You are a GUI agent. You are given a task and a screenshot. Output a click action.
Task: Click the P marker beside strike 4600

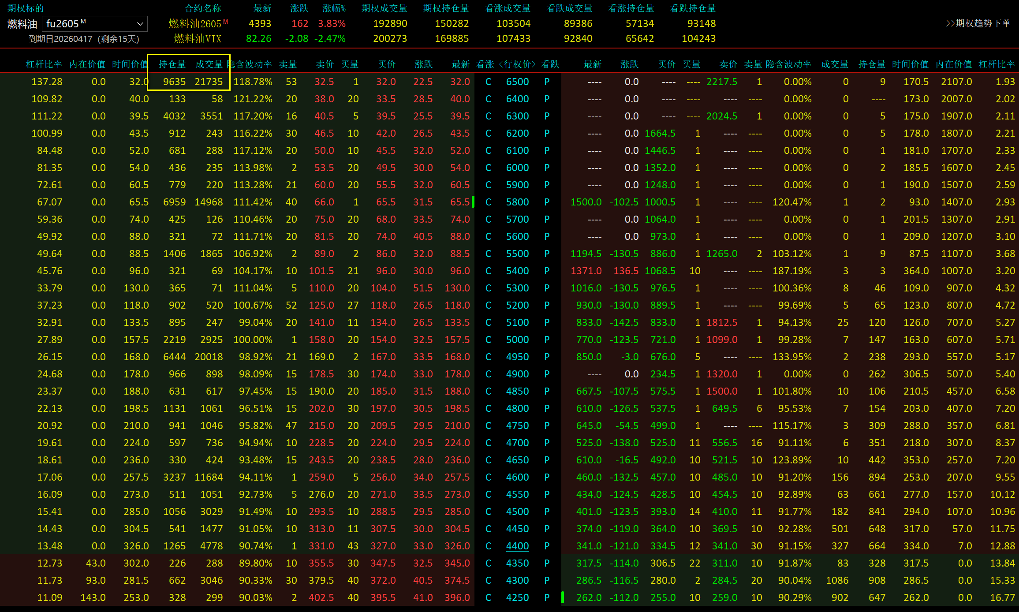[547, 477]
